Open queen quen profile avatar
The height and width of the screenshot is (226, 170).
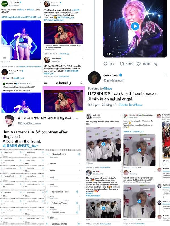(x=94, y=78)
